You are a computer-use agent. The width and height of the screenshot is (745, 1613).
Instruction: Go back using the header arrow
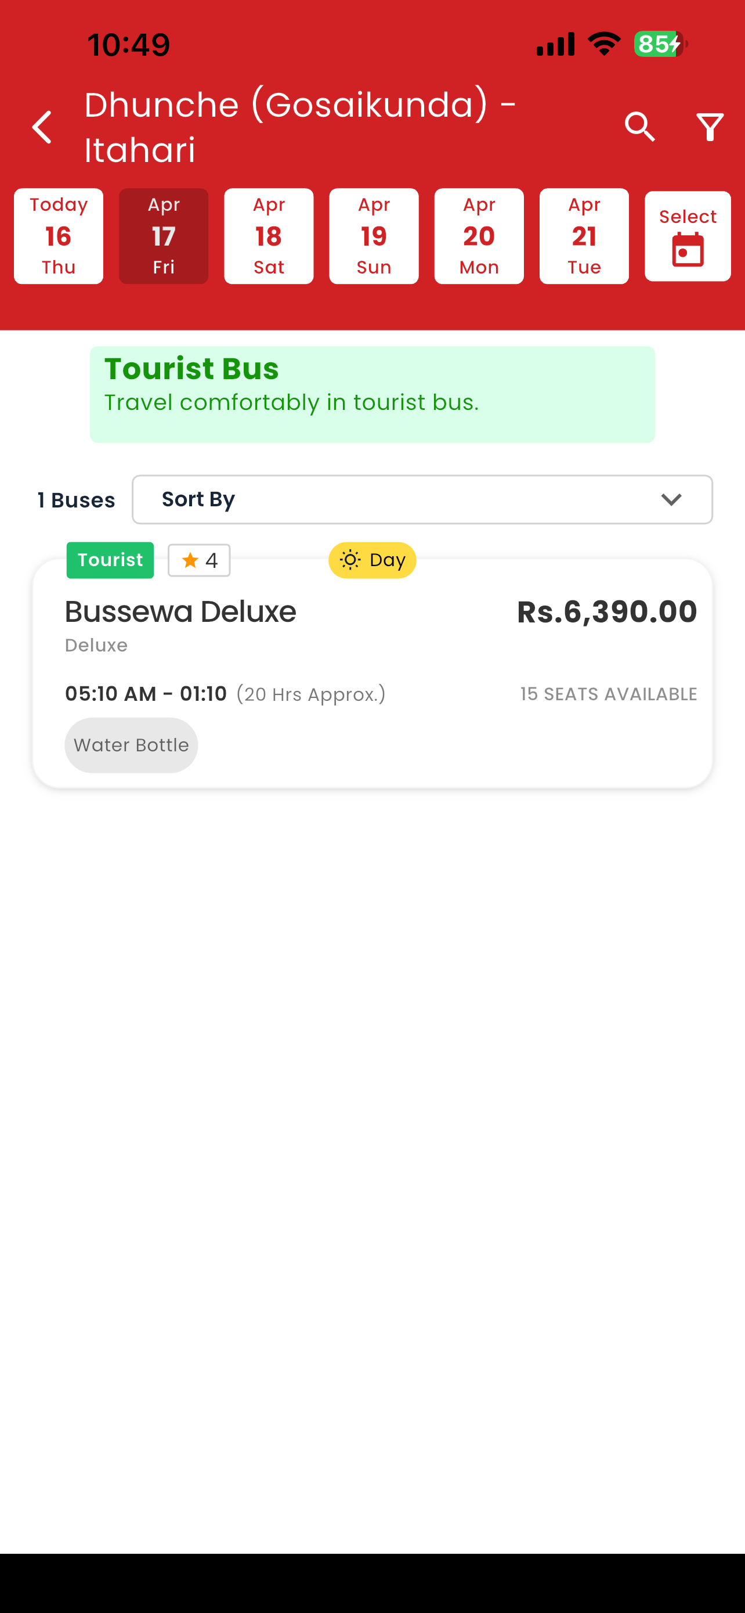[x=42, y=127]
